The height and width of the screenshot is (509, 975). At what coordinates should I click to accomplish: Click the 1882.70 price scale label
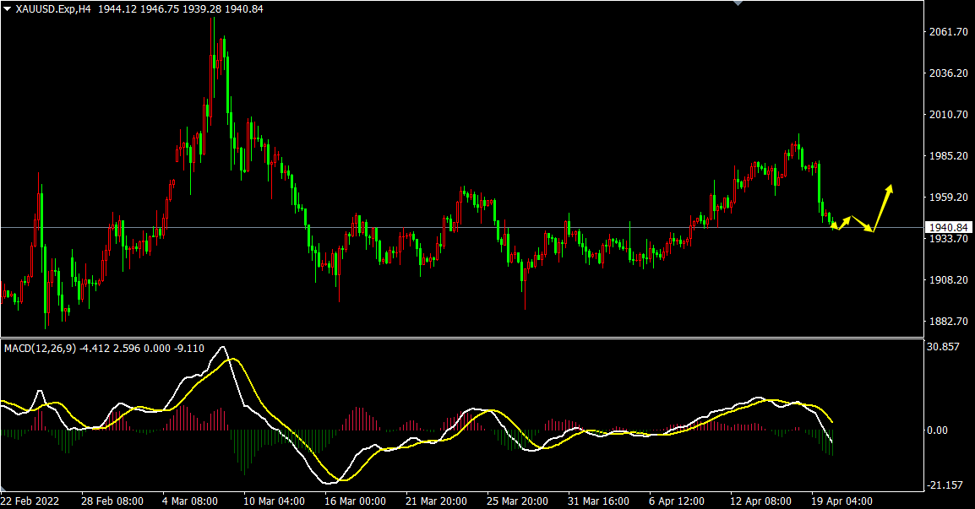[x=947, y=322]
